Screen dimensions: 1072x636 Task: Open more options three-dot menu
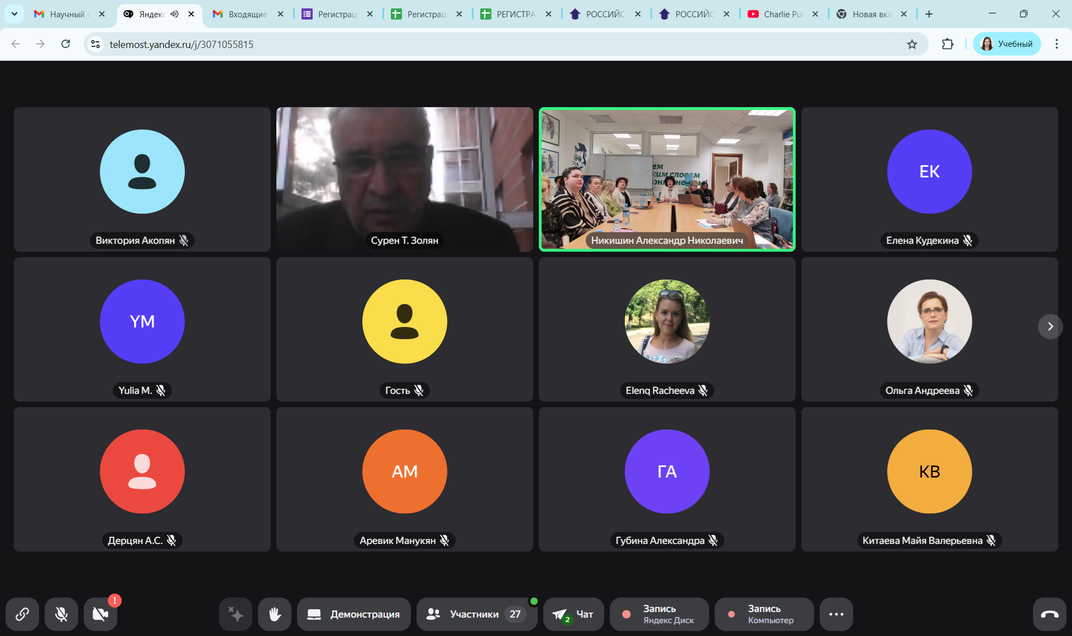[x=836, y=614]
